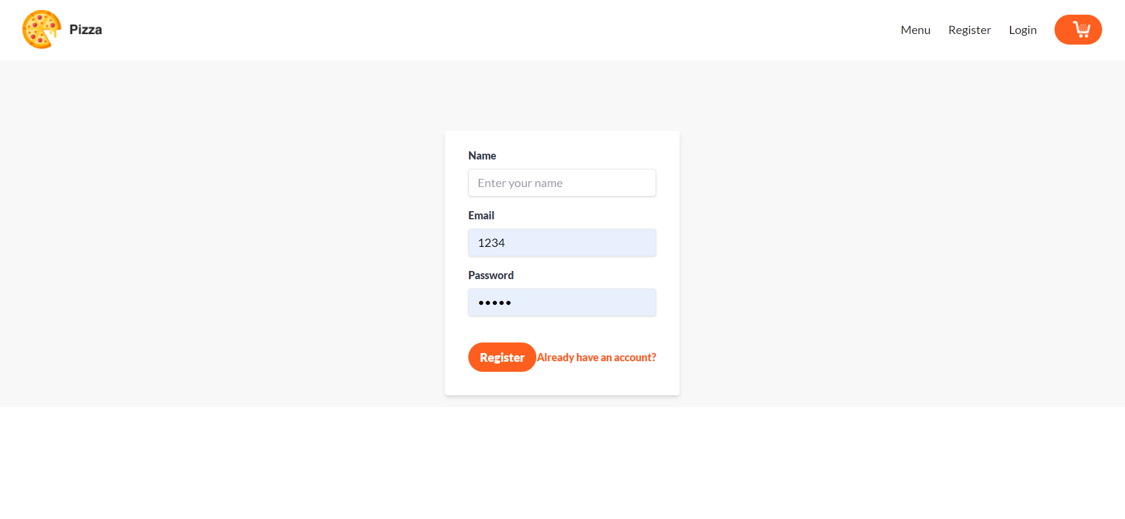
Task: Click the Password label on the form
Action: pos(491,274)
